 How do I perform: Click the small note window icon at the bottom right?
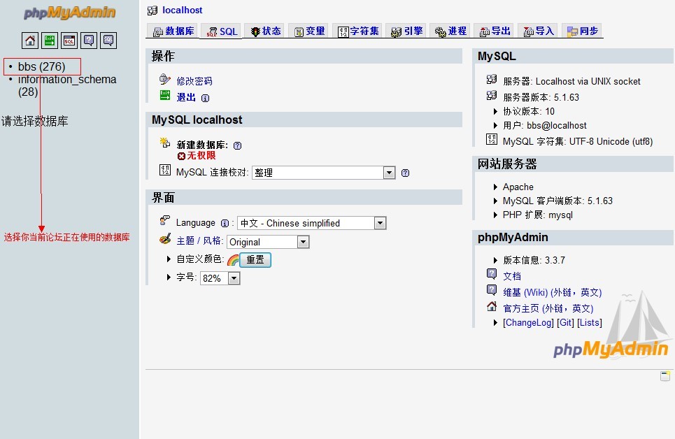pos(665,375)
